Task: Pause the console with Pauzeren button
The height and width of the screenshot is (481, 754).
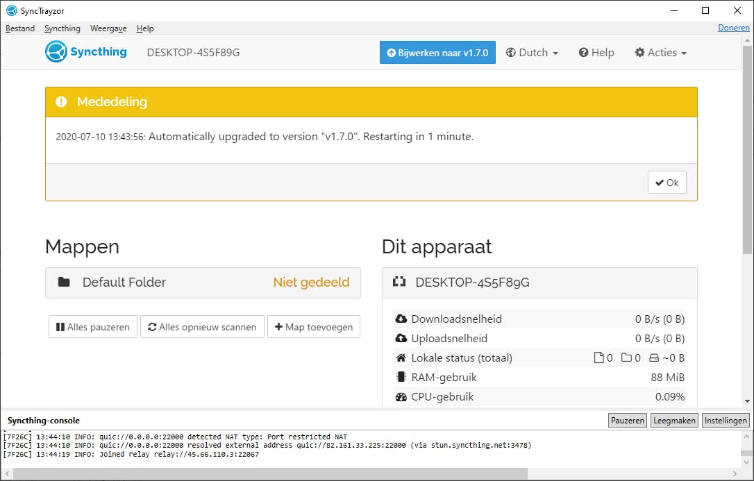Action: click(628, 421)
